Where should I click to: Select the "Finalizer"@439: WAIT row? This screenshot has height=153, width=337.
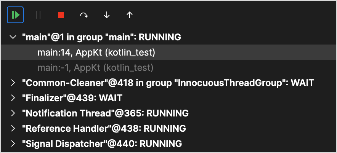72,98
